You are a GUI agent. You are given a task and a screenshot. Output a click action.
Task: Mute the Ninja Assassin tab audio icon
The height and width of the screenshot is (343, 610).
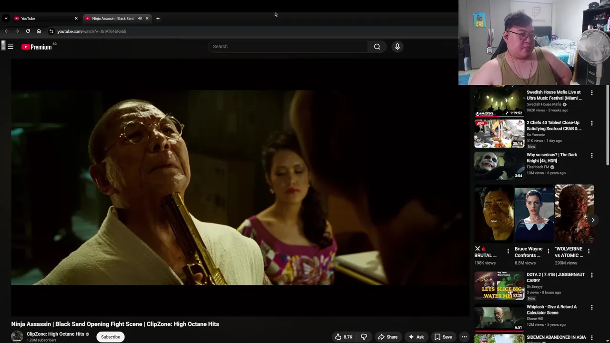(x=140, y=19)
